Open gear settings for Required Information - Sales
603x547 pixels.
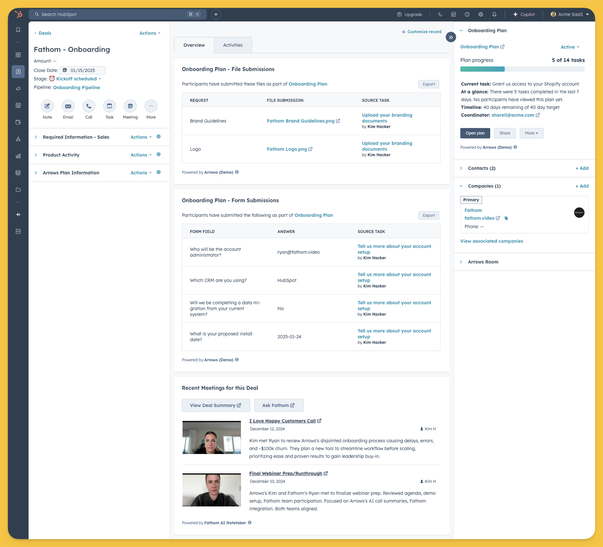pos(159,137)
